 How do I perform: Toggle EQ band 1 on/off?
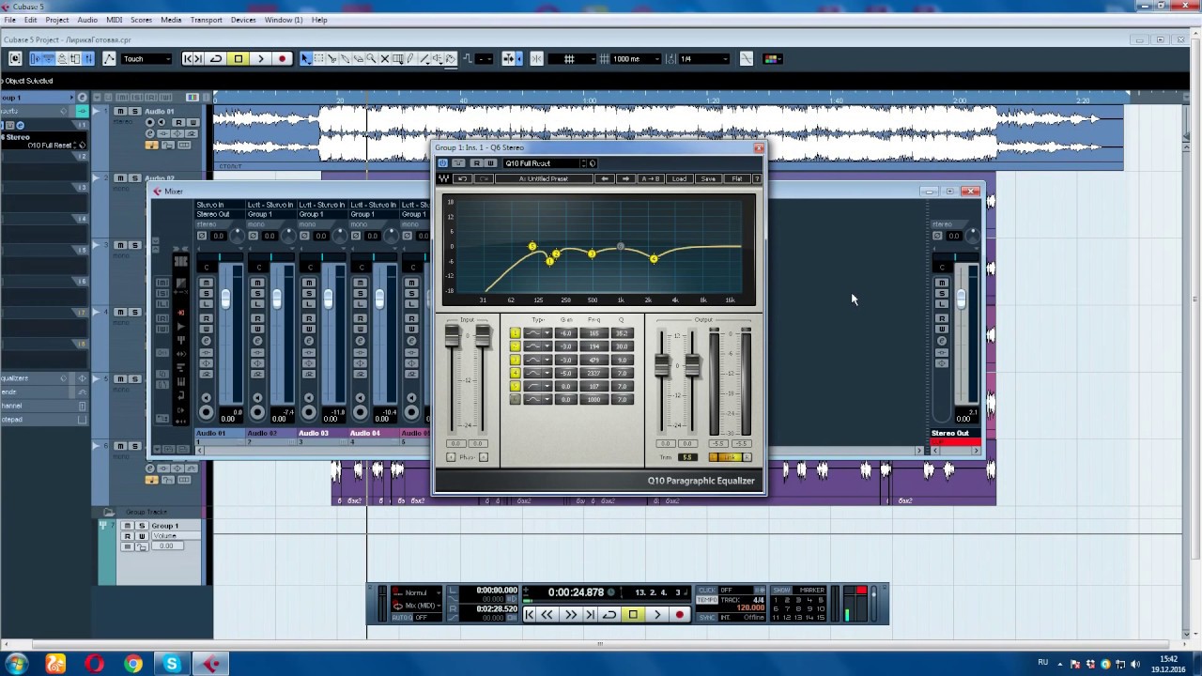tap(515, 333)
